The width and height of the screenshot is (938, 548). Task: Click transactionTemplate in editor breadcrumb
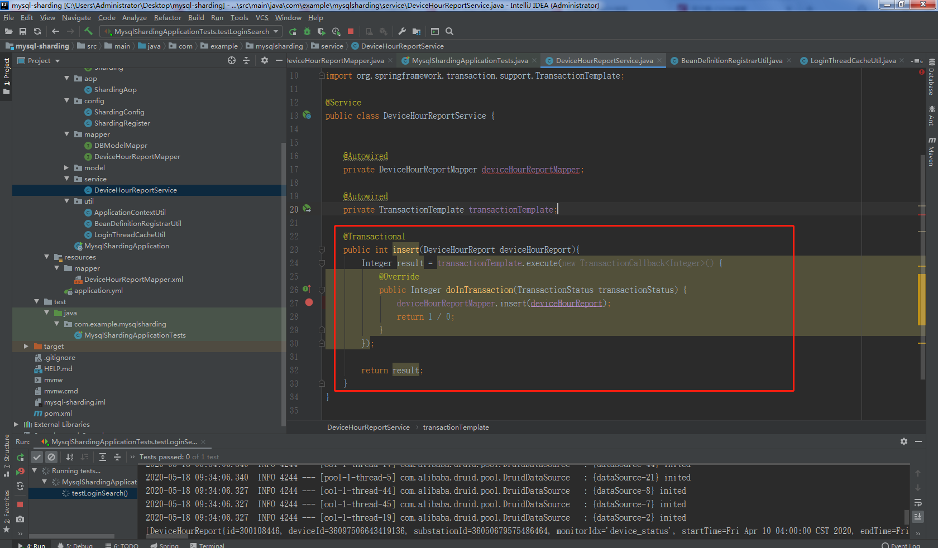coord(456,427)
